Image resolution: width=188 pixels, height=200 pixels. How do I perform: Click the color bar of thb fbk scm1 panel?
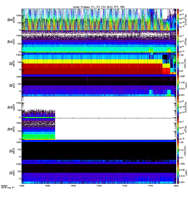(x=178, y=85)
